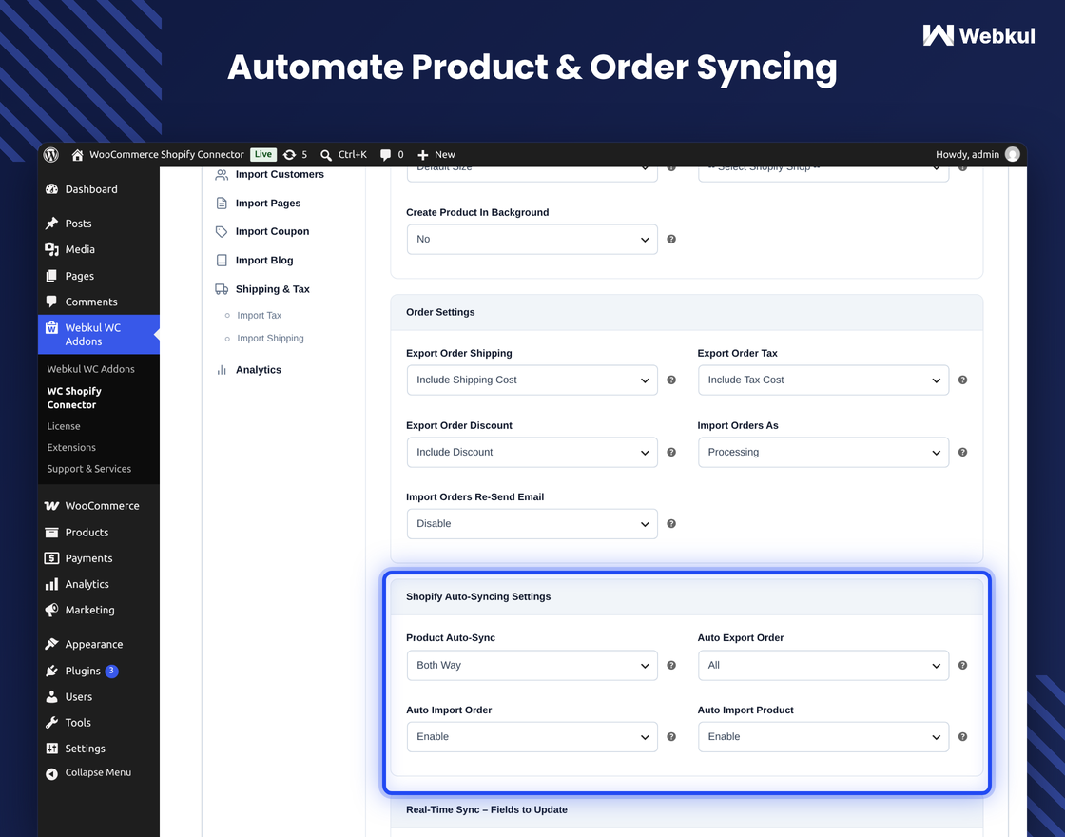Open Auto Import Product dropdown

click(823, 736)
